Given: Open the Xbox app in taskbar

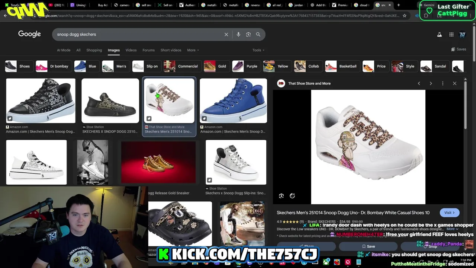Looking at the screenshot, I should pos(326,262).
